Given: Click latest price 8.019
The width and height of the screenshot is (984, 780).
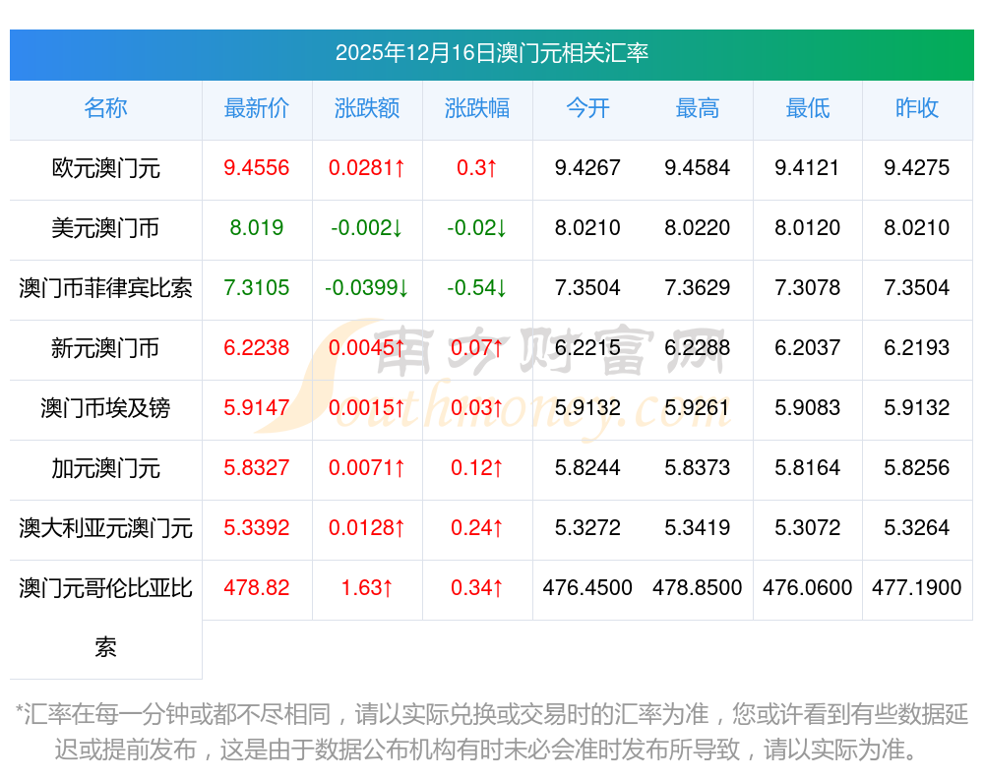Looking at the screenshot, I should pyautogui.click(x=257, y=227).
